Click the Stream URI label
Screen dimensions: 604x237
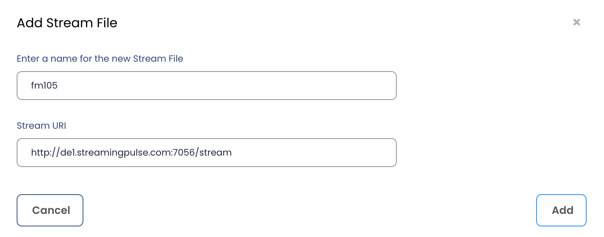click(41, 126)
